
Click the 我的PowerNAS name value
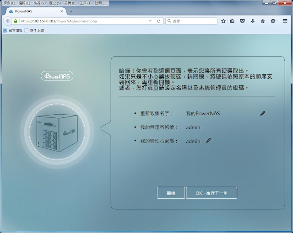point(203,113)
